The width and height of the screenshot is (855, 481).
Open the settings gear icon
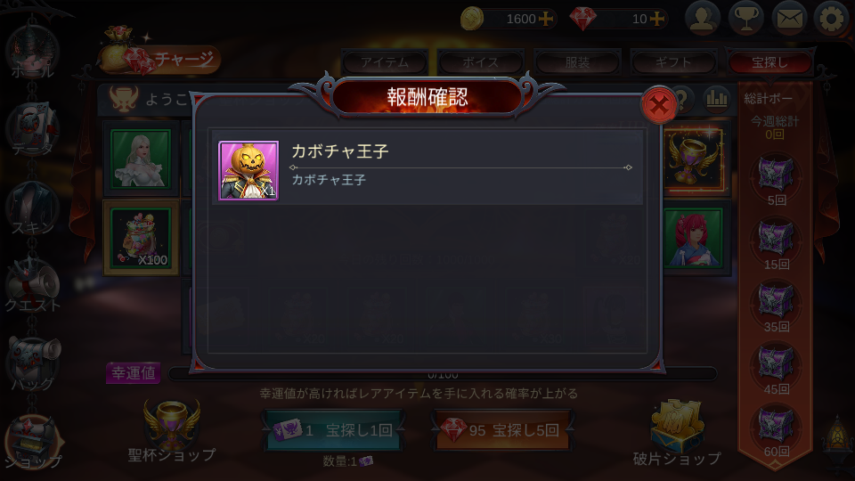(832, 20)
